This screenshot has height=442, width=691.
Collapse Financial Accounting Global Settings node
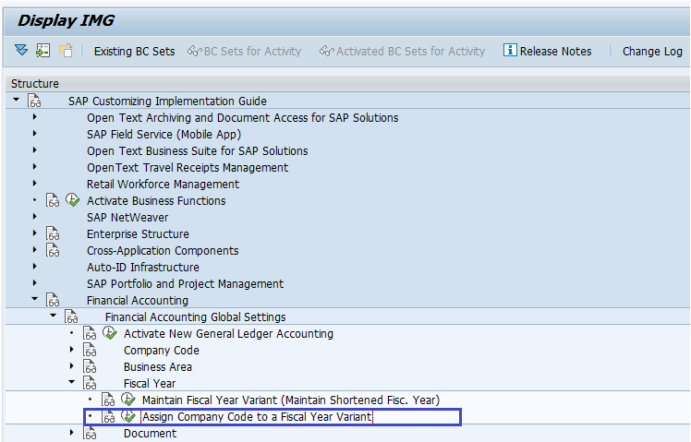click(x=54, y=316)
